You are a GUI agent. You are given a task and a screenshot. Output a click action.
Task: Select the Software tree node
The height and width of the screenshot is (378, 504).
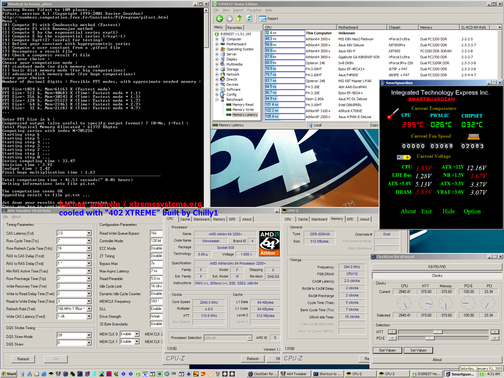[233, 89]
